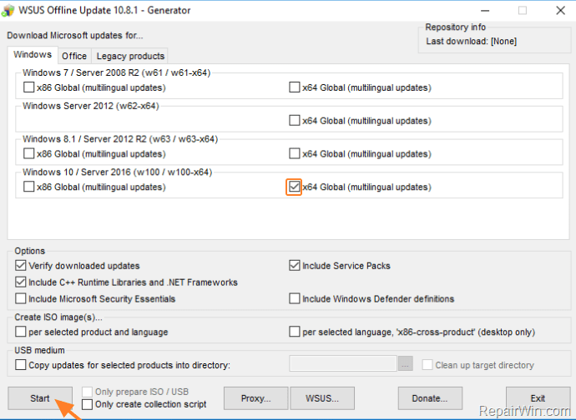Check Windows 8.1 x64 Global updates
Viewport: 576px width, 420px height.
point(294,153)
